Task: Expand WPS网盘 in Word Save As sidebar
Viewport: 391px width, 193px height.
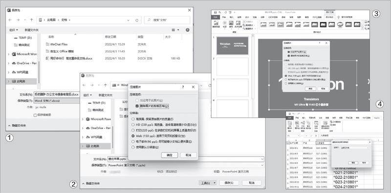Action: 9,72
